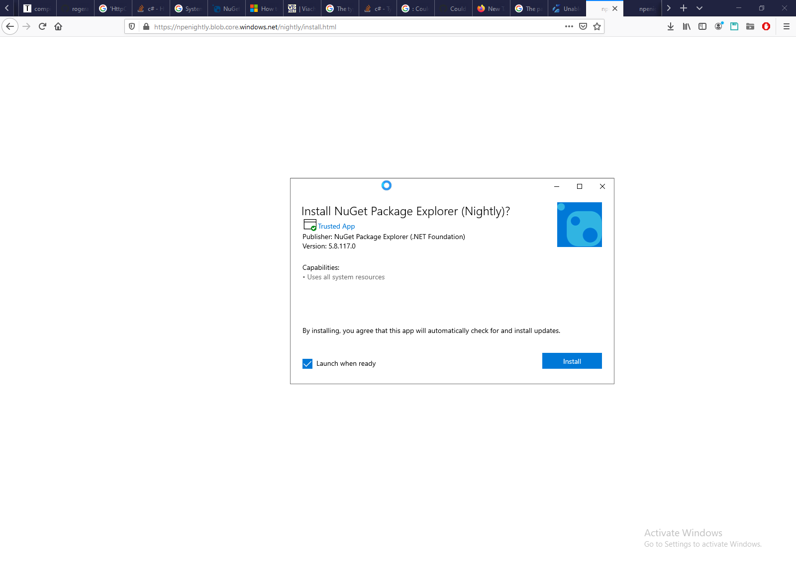Switch to the 'npenig' tab

click(x=642, y=8)
